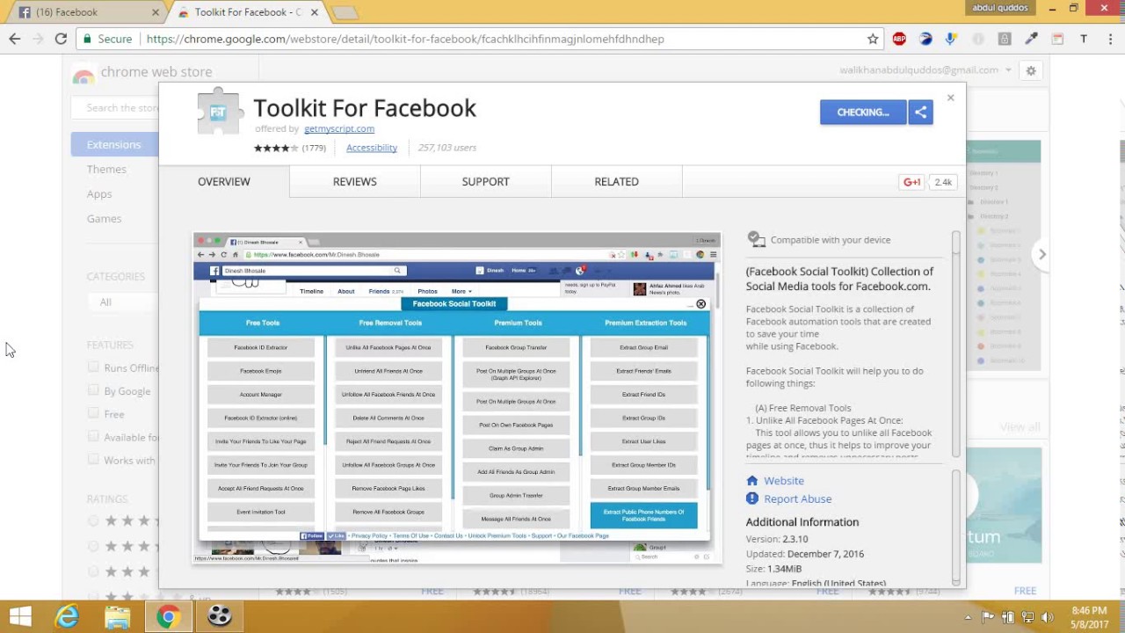This screenshot has width=1125, height=633.
Task: Click the share icon next to CHECKING
Action: [x=920, y=112]
